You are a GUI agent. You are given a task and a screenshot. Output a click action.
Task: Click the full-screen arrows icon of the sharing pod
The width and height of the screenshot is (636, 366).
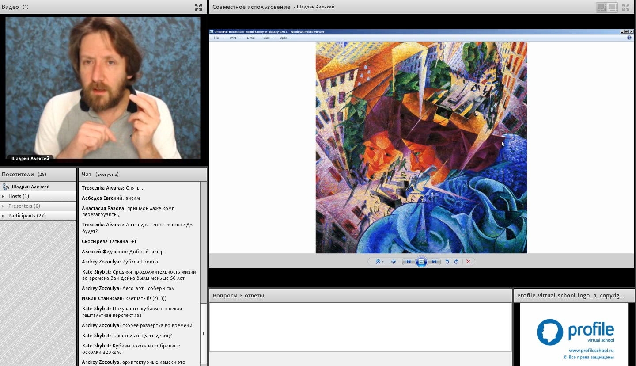pyautogui.click(x=626, y=7)
